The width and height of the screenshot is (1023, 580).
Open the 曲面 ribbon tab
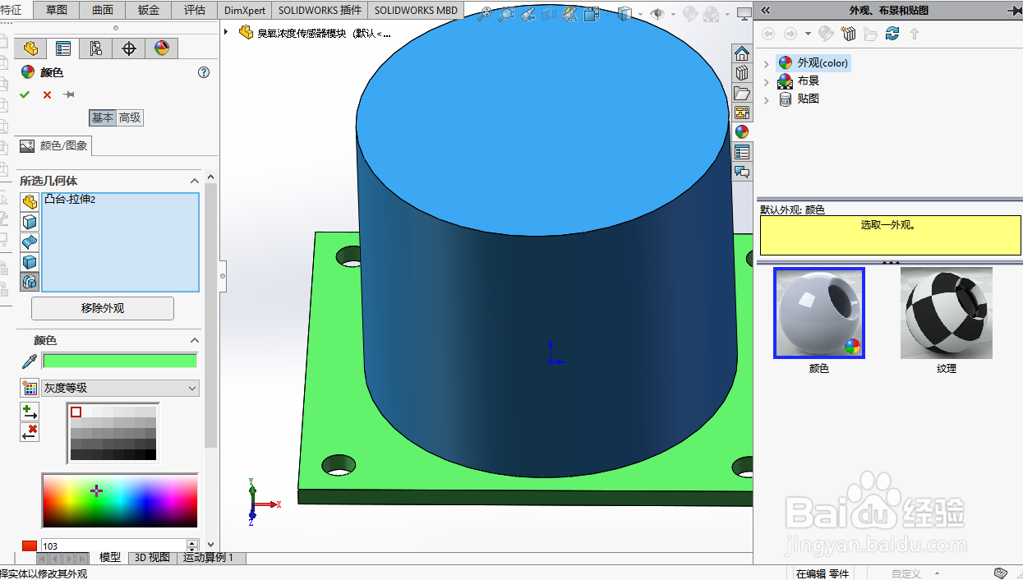(x=103, y=10)
